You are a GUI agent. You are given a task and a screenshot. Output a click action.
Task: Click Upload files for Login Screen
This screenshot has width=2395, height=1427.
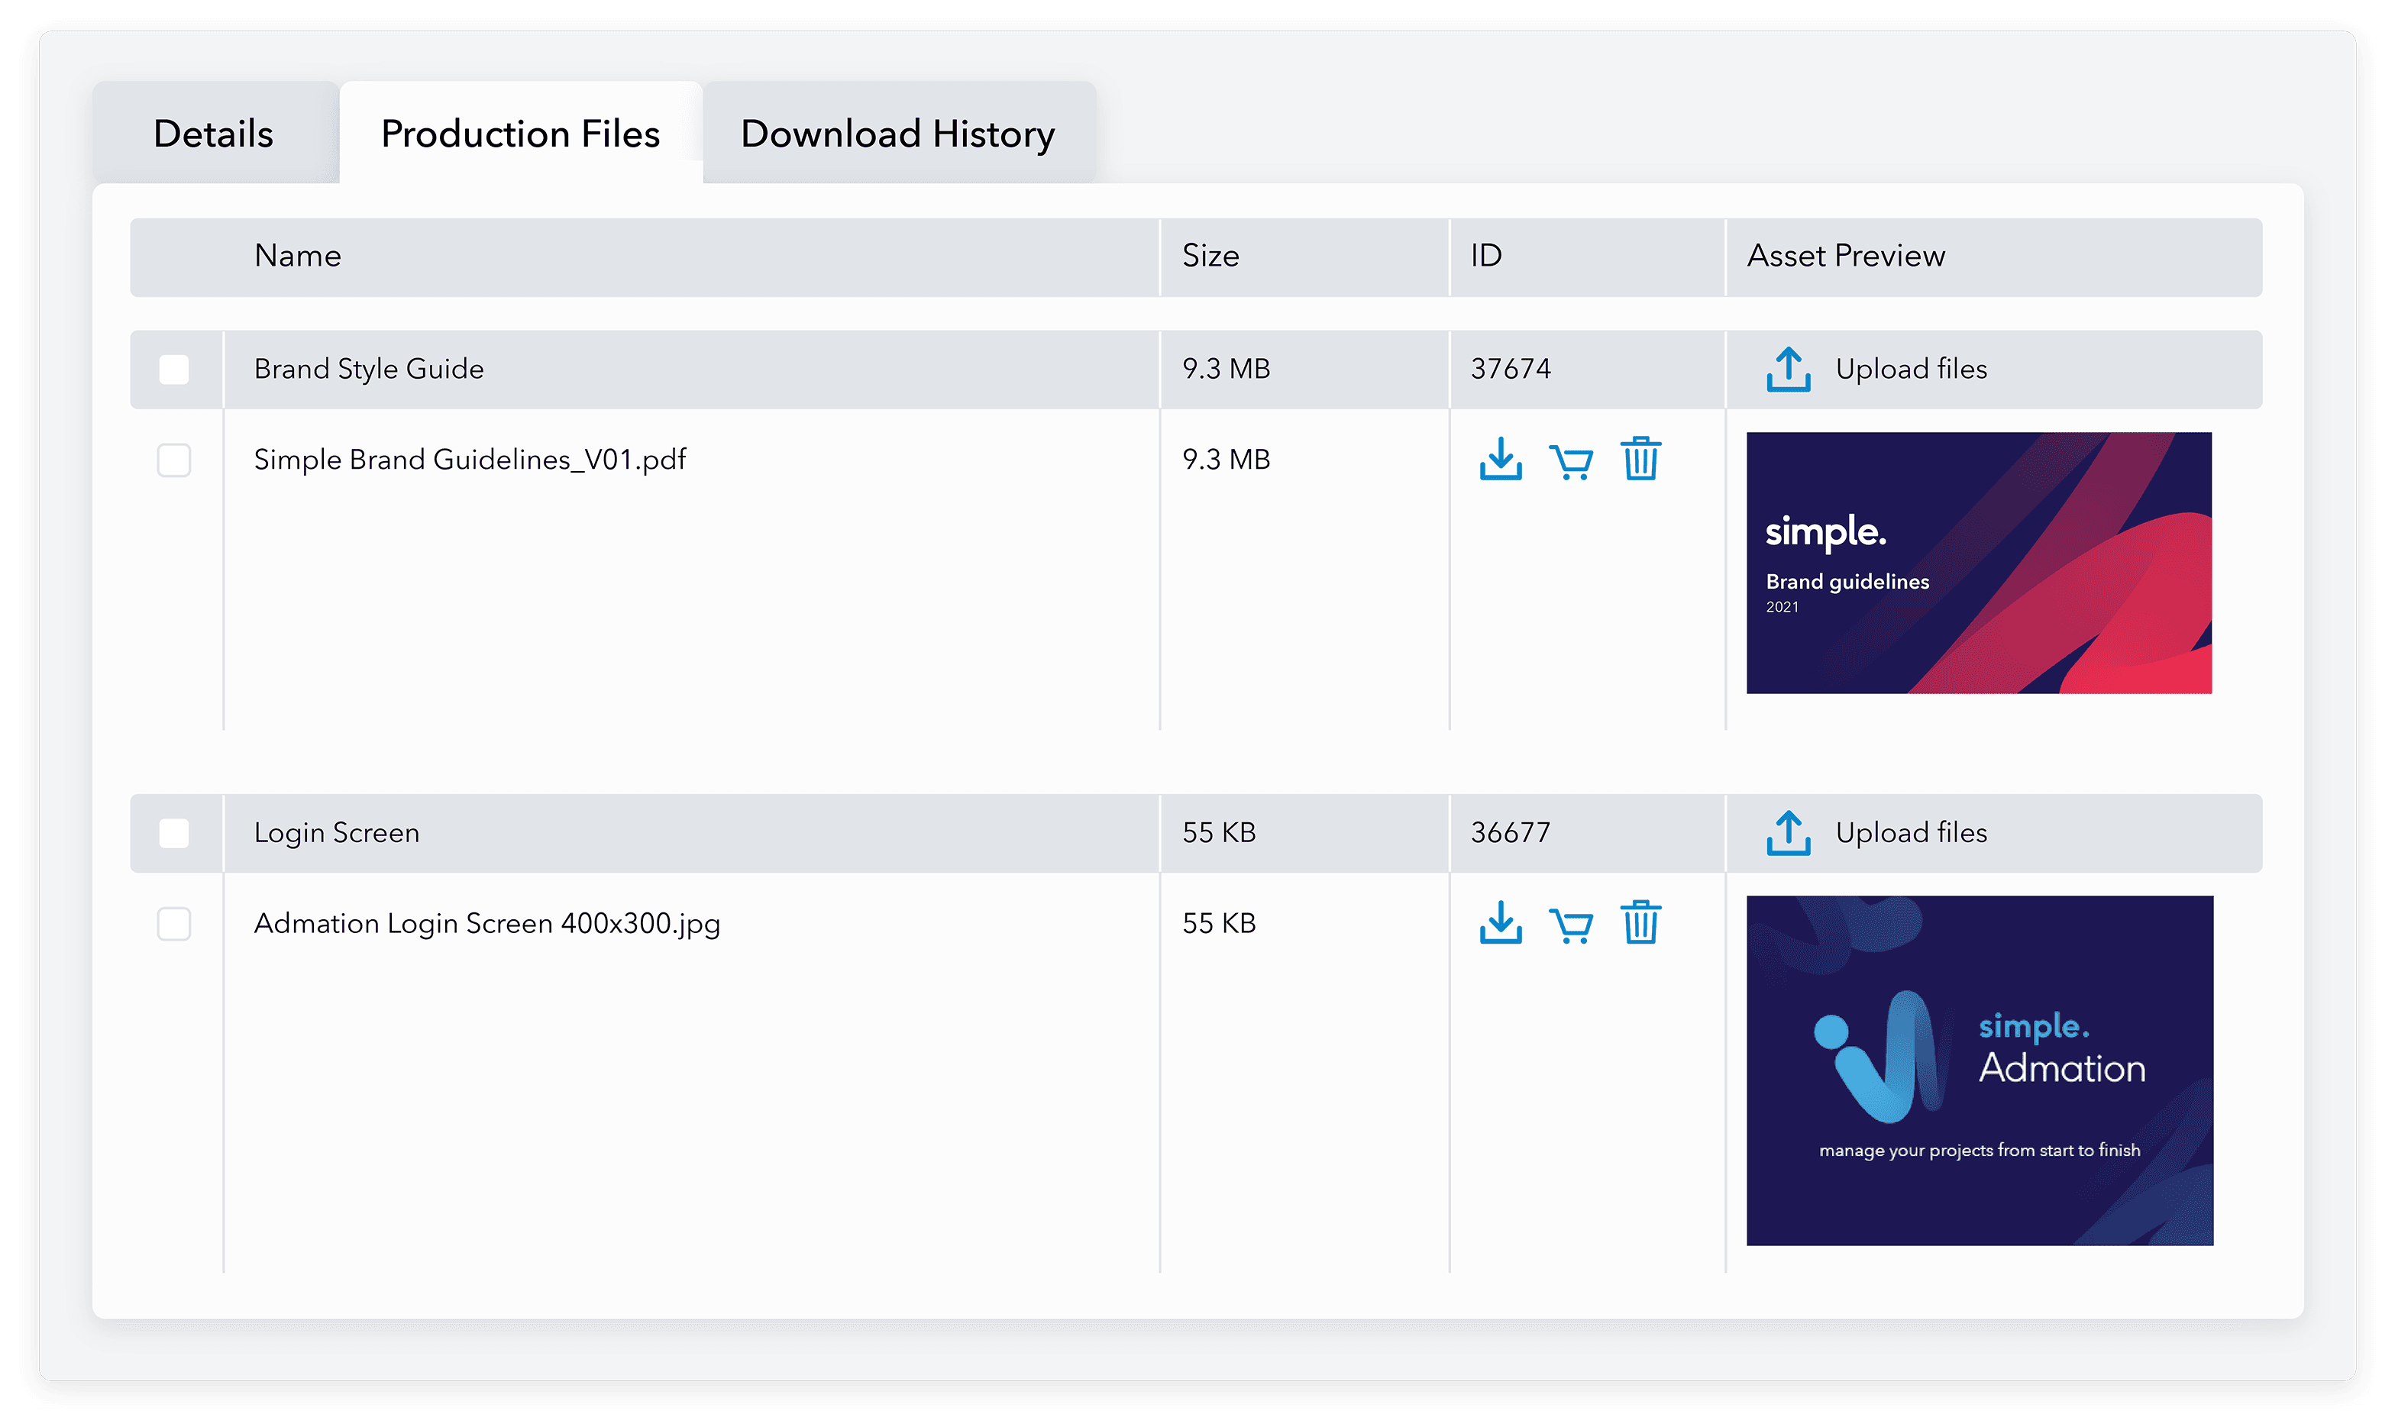click(x=1912, y=833)
